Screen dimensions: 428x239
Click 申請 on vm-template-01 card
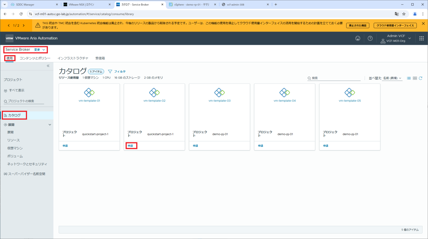65,146
